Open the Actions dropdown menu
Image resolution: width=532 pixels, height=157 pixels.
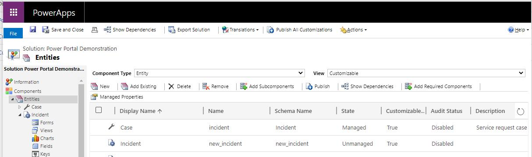click(x=353, y=30)
